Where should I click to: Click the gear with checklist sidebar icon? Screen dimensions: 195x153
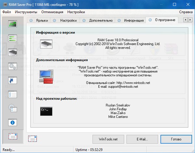pyautogui.click(x=13, y=108)
